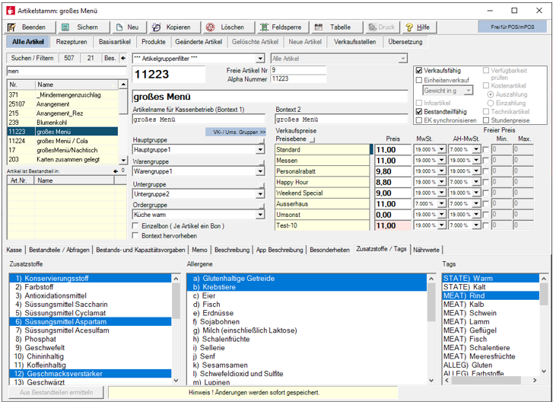Click the Bes. button in search bar
This screenshot has width=553, height=402.
tap(110, 58)
